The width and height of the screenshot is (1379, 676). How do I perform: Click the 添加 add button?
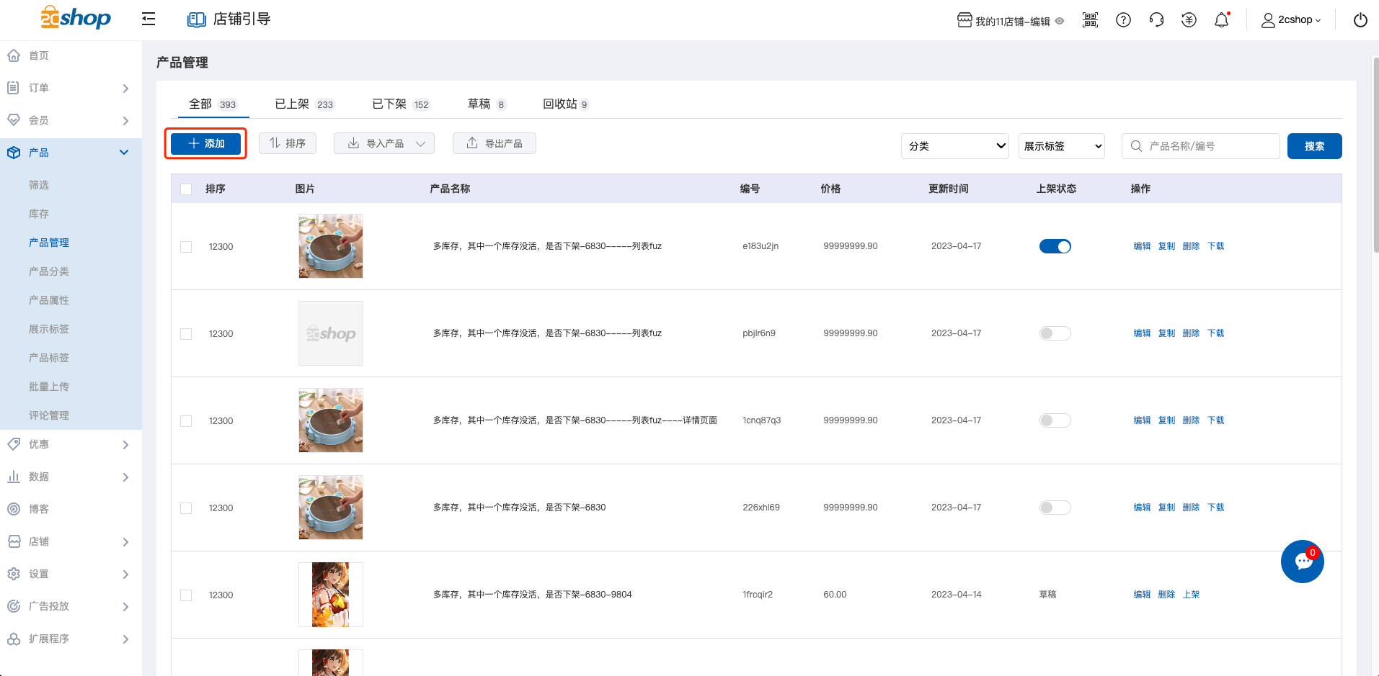[x=206, y=143]
